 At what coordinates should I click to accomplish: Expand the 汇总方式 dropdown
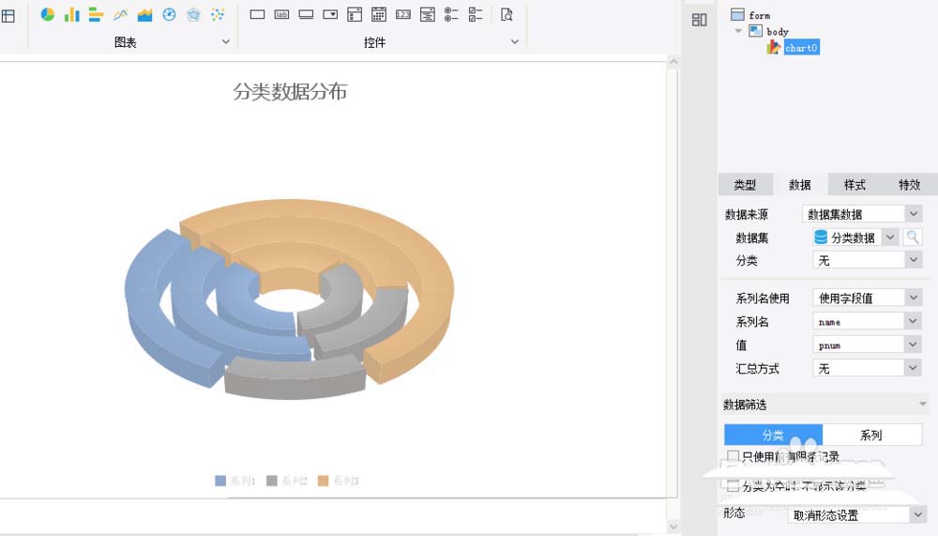click(914, 369)
